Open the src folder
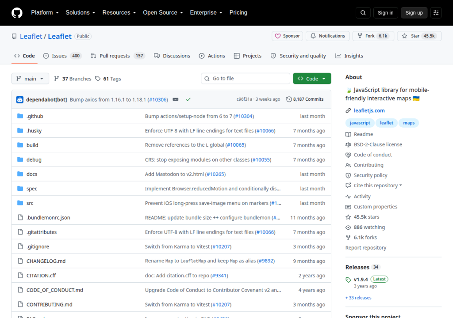The height and width of the screenshot is (318, 453). pos(30,203)
